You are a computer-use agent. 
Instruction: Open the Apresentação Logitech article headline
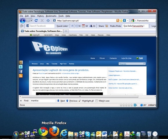tap(61, 70)
